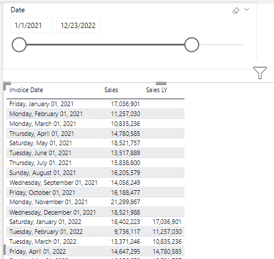
Task: Grab the right date slider handle
Action: point(191,44)
